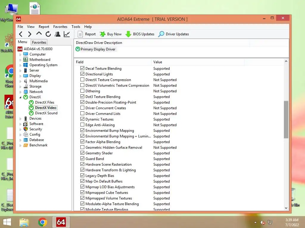Screen dimensions: 305x228
Task: Toggle Geometric Hidden-Surface Removal checkbox
Action: tap(82, 147)
